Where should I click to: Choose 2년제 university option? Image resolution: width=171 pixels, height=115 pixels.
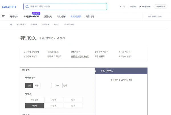tap(53, 100)
